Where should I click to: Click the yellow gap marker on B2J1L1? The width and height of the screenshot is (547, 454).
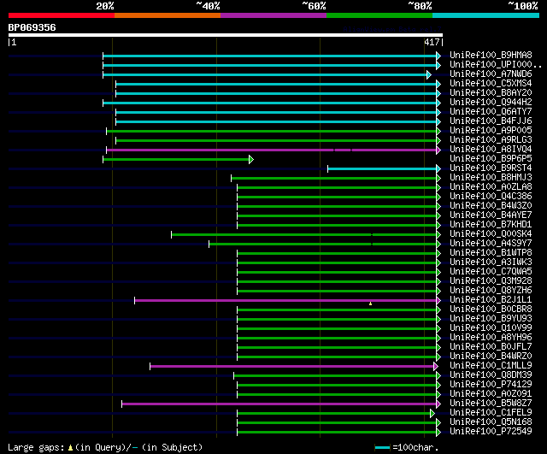pyautogui.click(x=370, y=304)
